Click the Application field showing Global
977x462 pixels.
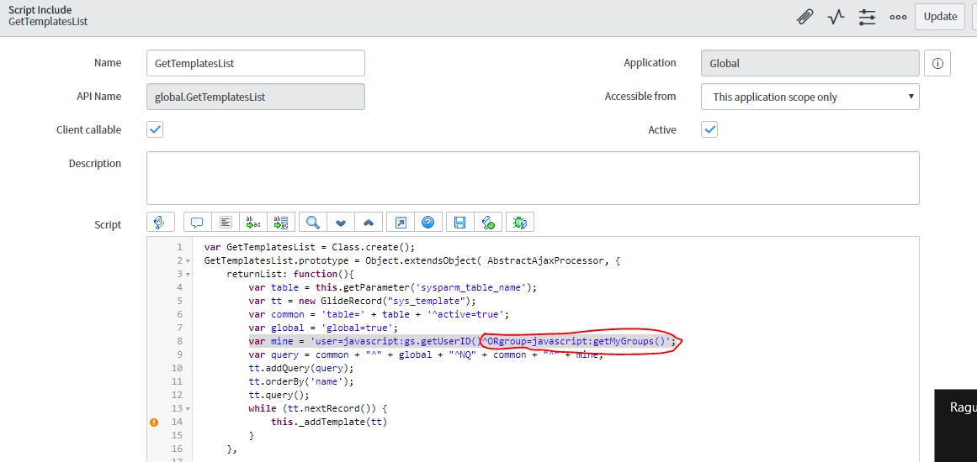[810, 63]
